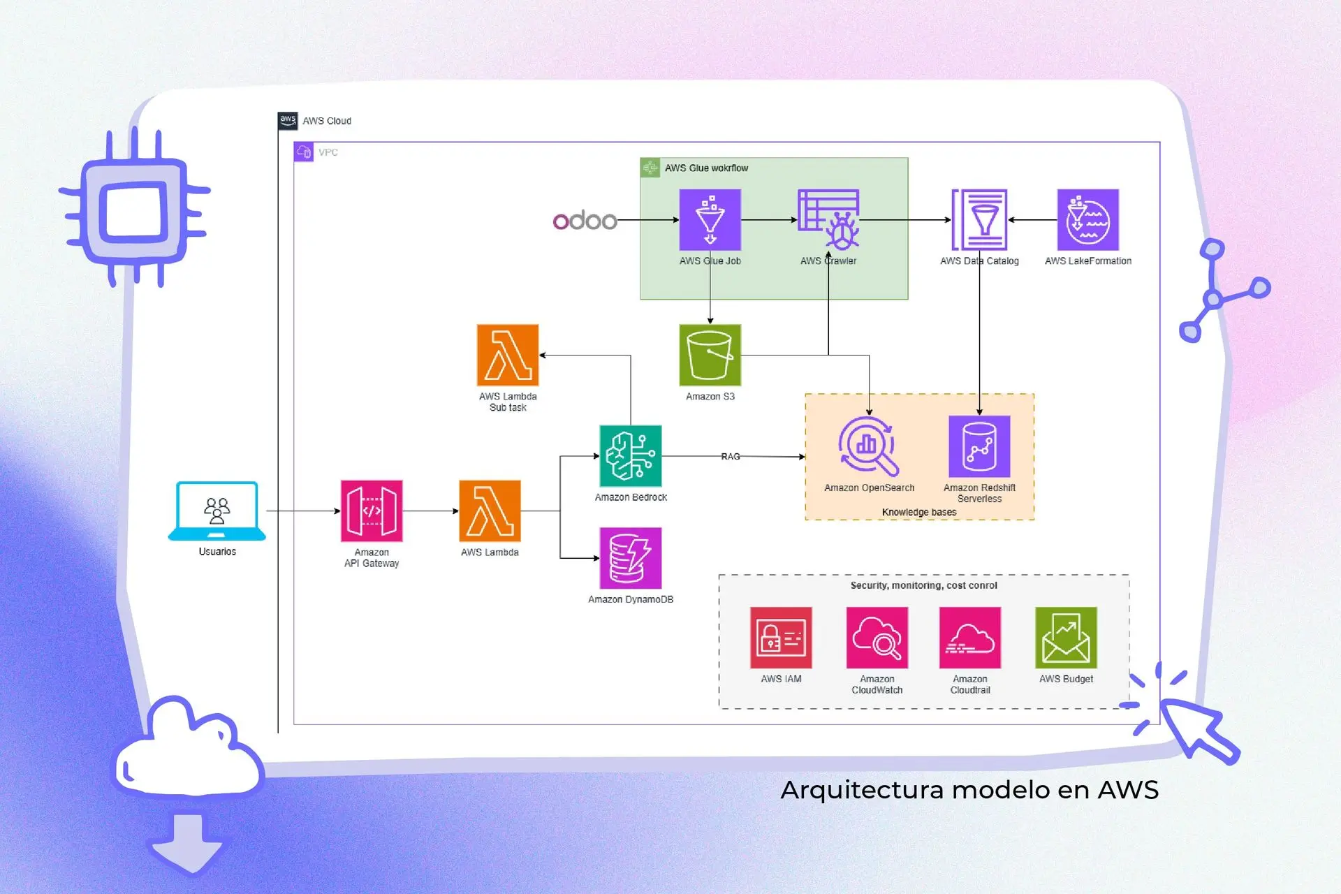1341x894 pixels.
Task: Click the 'AWS IAM' label text
Action: point(781,679)
